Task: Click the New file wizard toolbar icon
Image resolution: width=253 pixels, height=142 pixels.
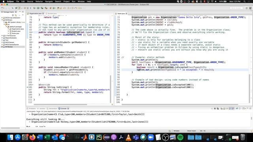Action: [x=2, y=8]
